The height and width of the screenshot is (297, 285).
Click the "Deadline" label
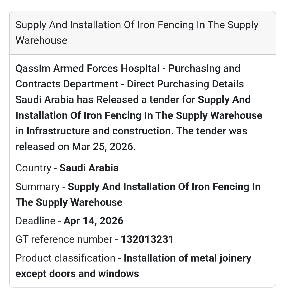(35, 221)
